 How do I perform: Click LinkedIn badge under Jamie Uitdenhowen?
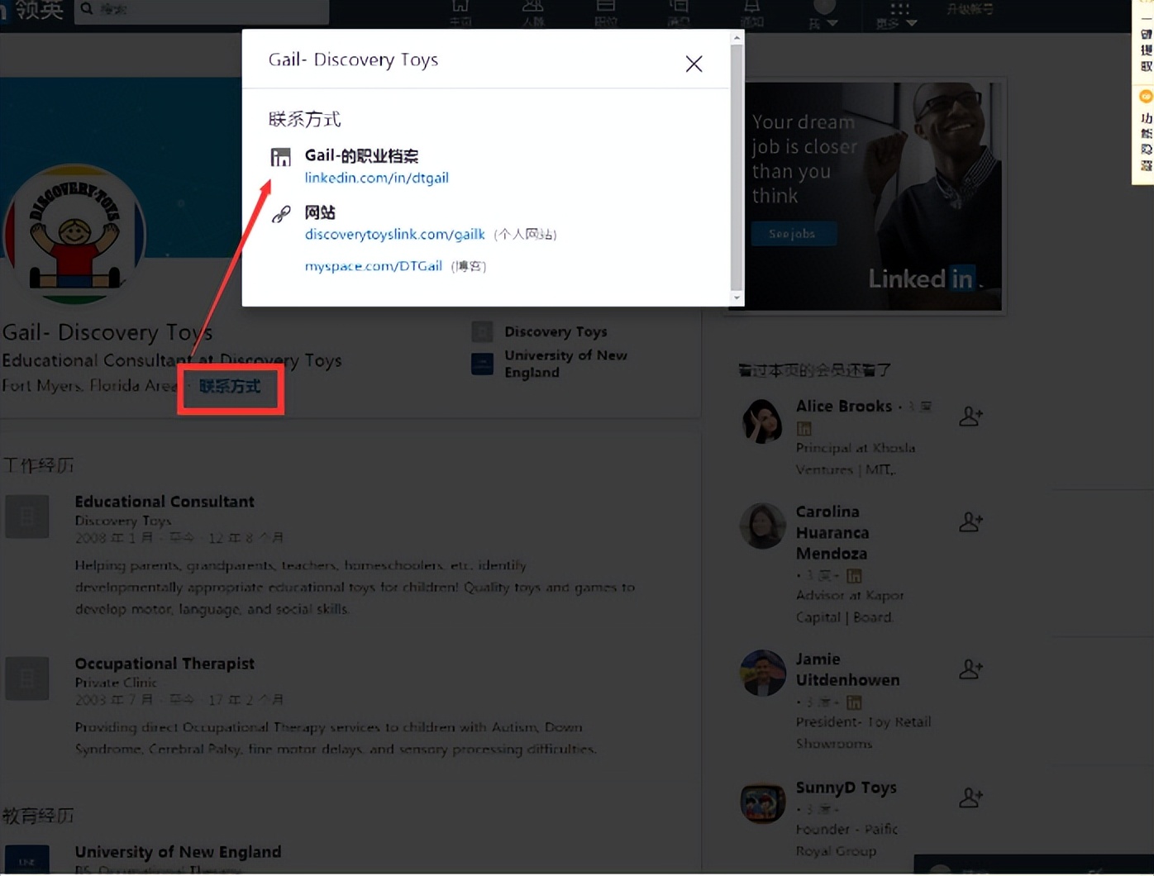[854, 702]
